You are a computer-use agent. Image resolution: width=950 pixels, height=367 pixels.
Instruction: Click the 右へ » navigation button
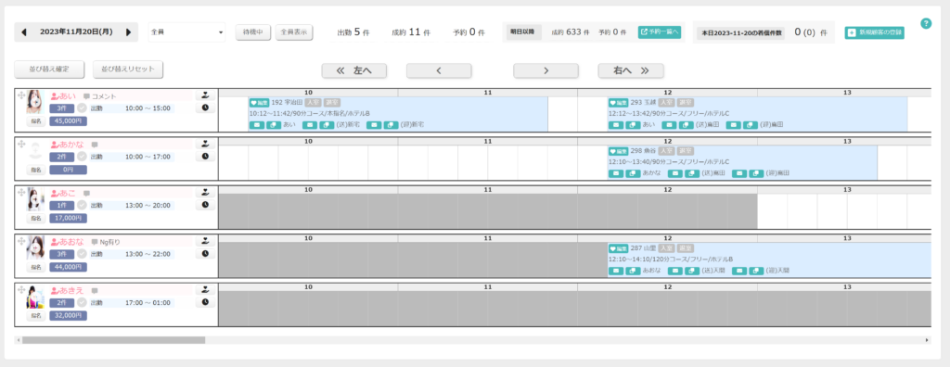point(631,70)
